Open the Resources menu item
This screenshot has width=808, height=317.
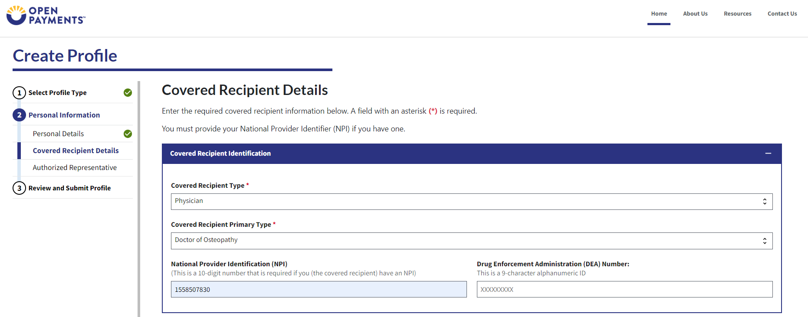tap(737, 14)
